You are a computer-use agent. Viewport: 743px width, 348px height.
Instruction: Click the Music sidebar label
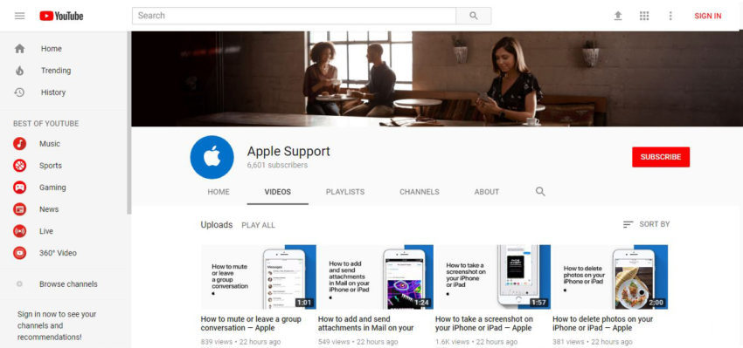[x=50, y=144]
